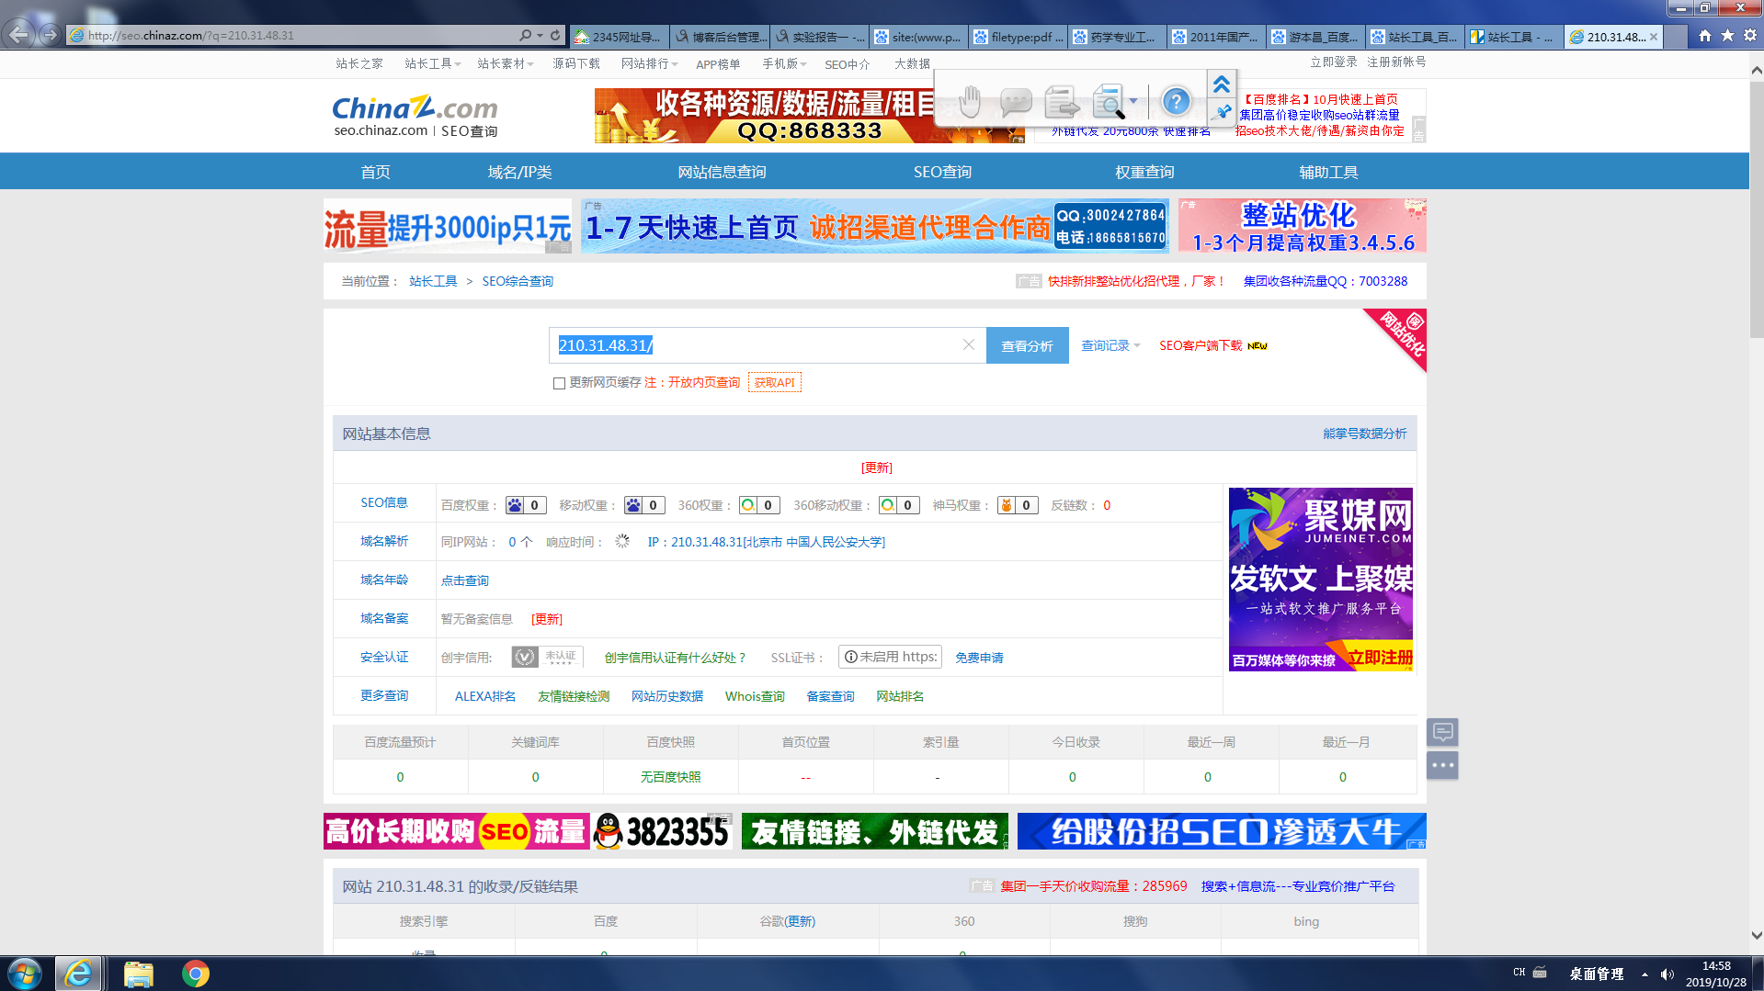Switch to the 2345网址导 browser tab
This screenshot has height=991, width=1764.
point(619,37)
